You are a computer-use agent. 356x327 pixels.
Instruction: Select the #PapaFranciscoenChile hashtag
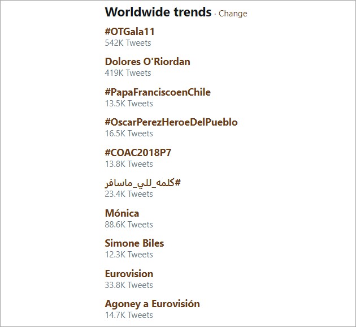[x=158, y=92]
